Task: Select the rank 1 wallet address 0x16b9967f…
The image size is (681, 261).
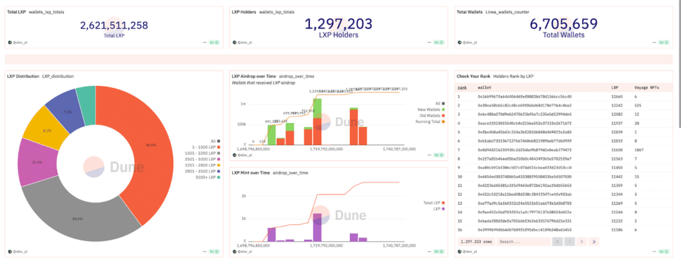Action: [525, 97]
